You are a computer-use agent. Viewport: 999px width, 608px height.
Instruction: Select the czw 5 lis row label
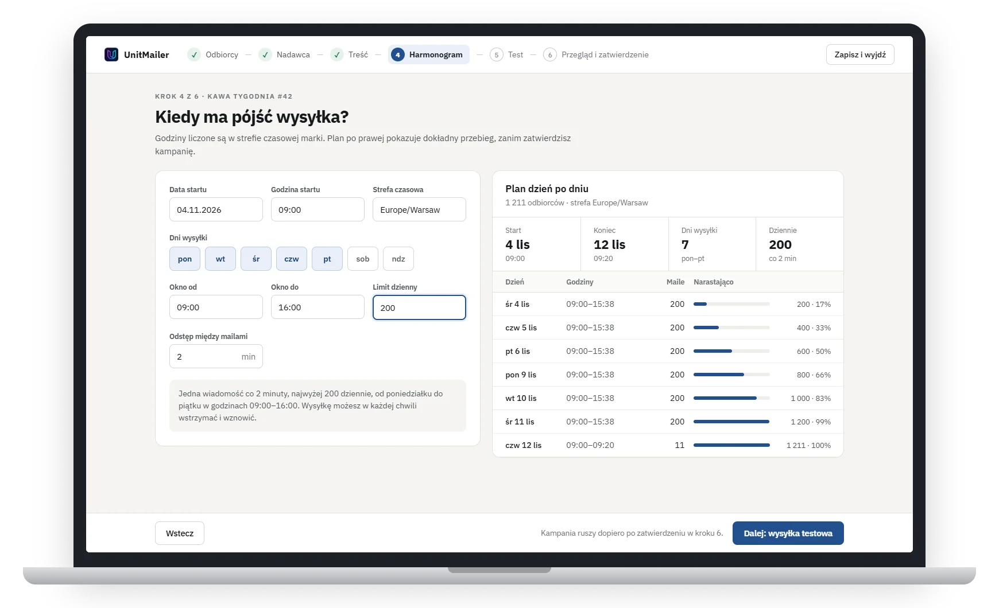pyautogui.click(x=521, y=328)
